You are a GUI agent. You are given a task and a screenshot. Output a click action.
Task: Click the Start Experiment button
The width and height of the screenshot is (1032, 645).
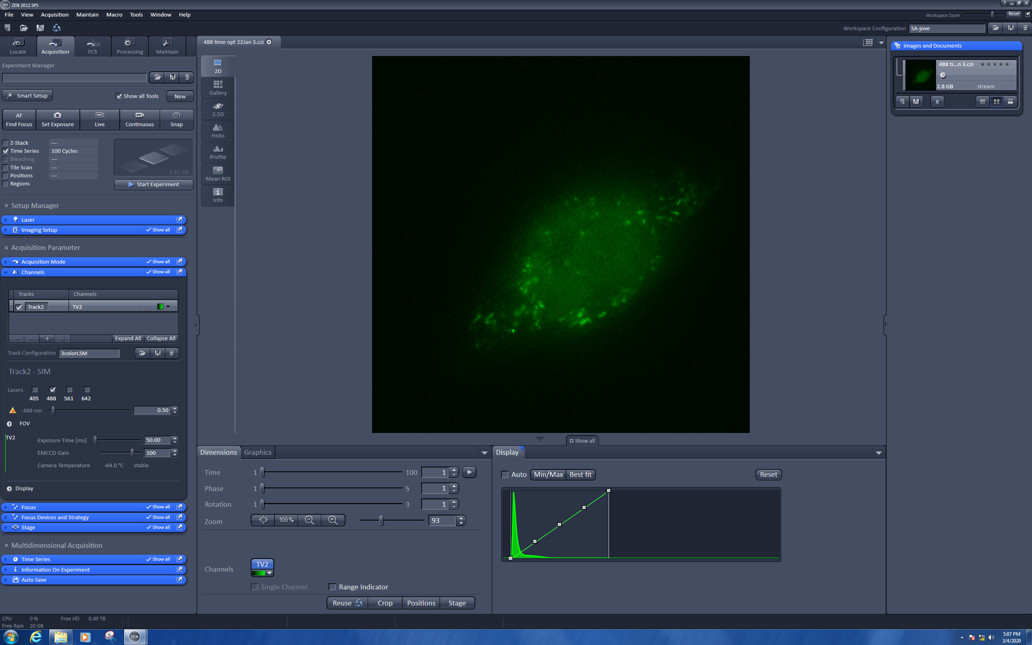pos(154,184)
